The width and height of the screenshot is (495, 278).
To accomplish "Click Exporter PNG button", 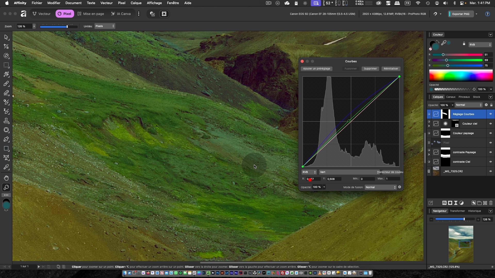I will click(x=461, y=14).
